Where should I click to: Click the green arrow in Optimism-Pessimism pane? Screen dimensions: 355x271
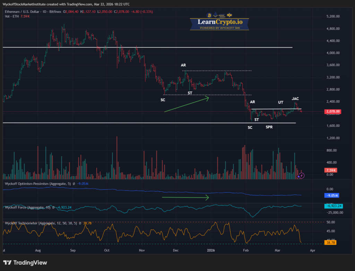[185, 198]
